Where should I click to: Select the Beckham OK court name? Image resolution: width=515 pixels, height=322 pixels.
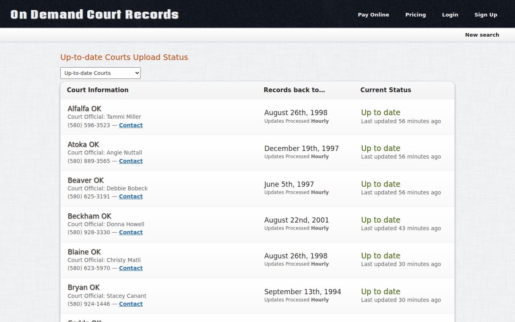point(89,216)
